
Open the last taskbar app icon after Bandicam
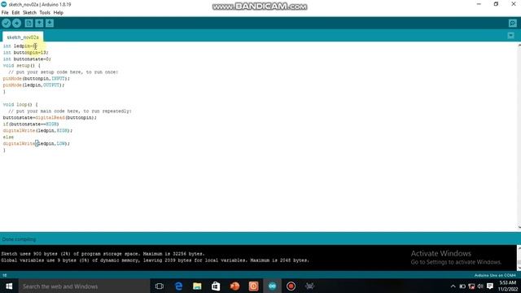pyautogui.click(x=309, y=286)
